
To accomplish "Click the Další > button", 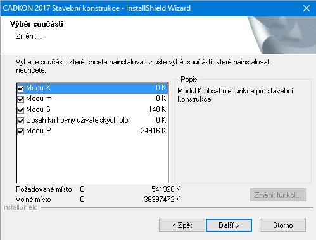I will click(229, 225).
